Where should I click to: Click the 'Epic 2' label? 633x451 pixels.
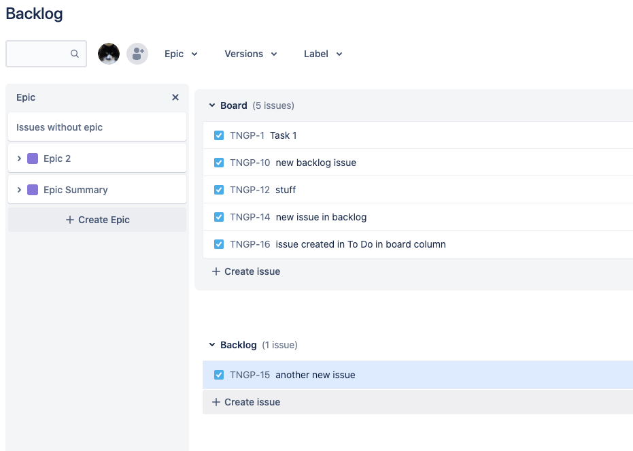point(57,158)
